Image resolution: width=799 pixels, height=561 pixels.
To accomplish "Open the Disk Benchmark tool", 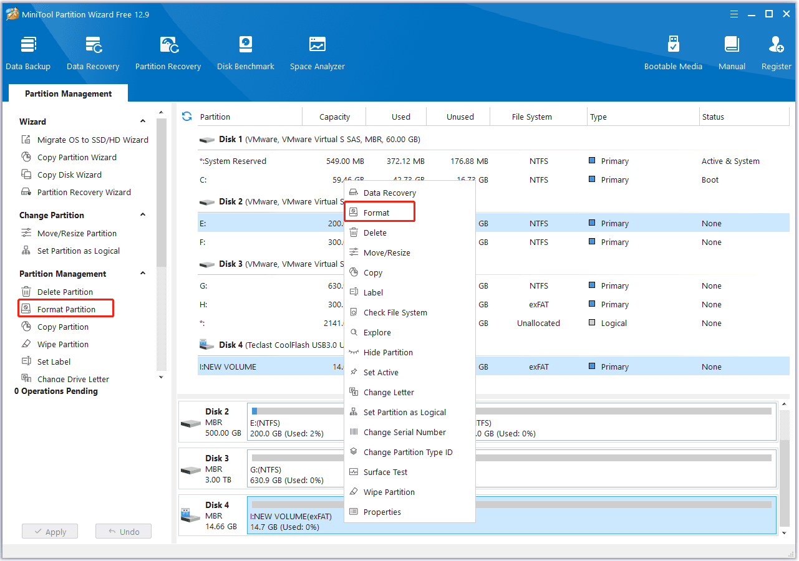I will (246, 53).
